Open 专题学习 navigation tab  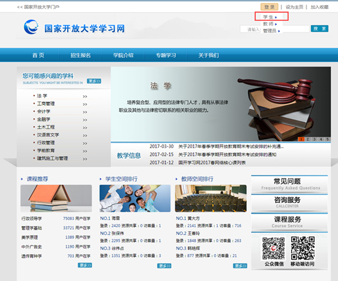click(x=166, y=56)
